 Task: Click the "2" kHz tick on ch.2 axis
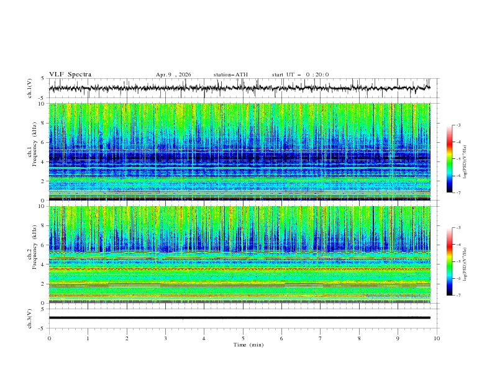coord(43,284)
